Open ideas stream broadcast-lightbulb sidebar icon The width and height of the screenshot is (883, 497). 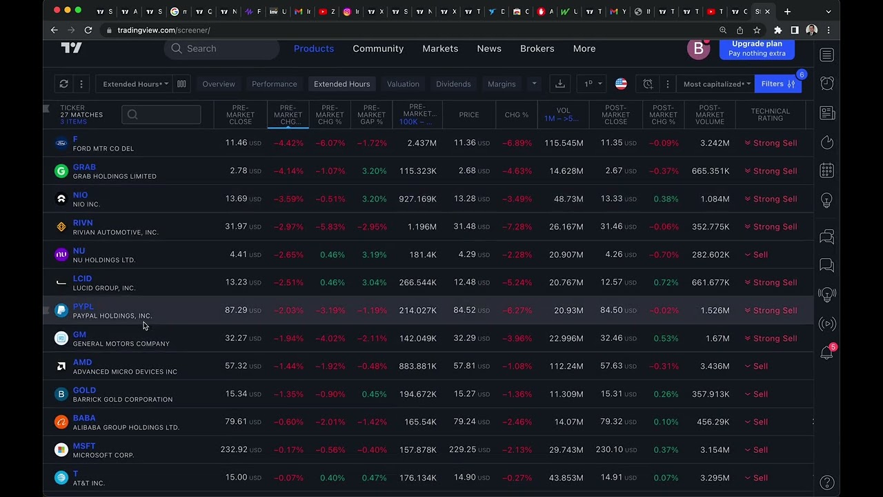point(826,294)
